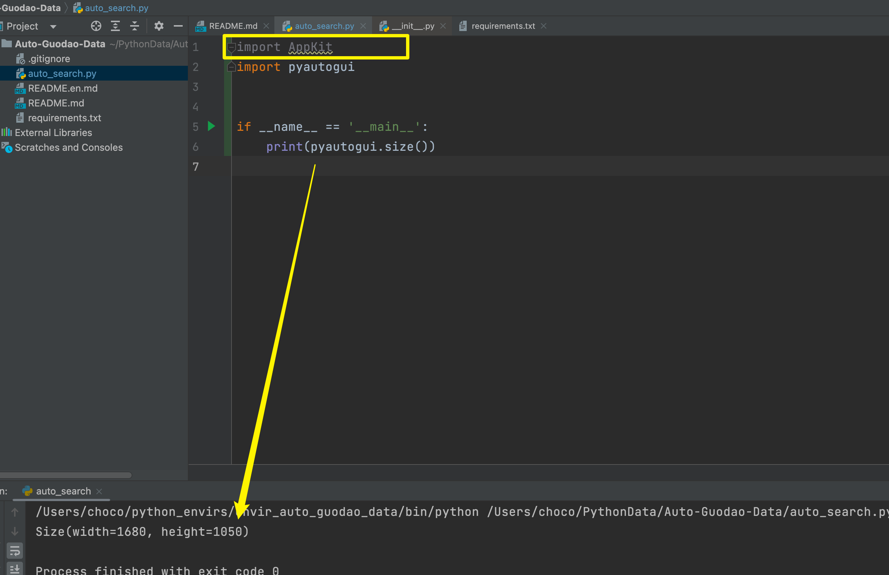Toggle scroll to end in Run console

(14, 569)
